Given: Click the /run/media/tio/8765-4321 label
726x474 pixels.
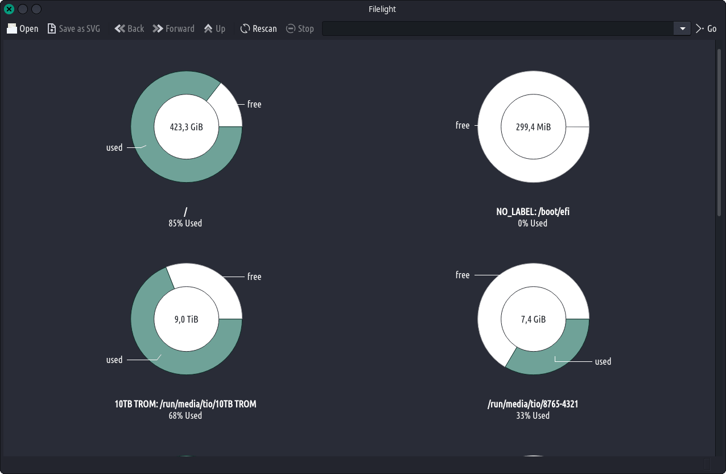Looking at the screenshot, I should coord(533,404).
